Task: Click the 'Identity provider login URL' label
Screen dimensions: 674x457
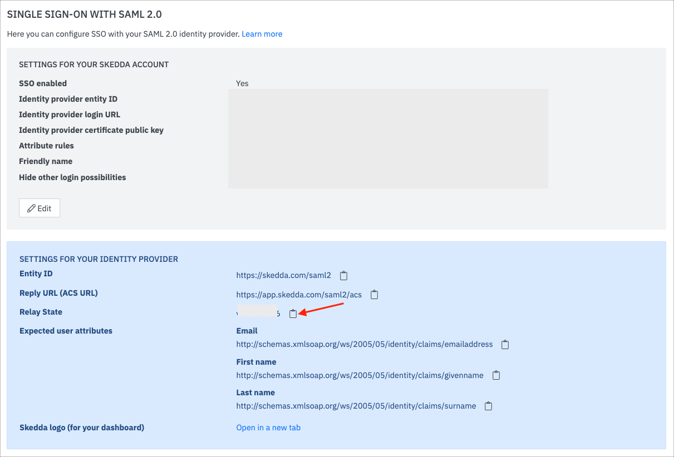Action: click(70, 115)
